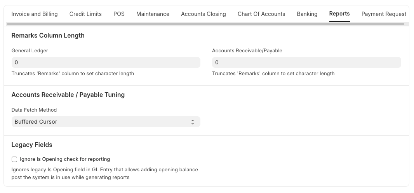Click the chevron arrows on Buffered Cursor select
The width and height of the screenshot is (414, 193).
tap(193, 122)
